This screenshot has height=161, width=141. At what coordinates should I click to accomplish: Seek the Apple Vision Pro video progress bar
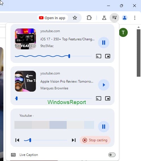53,98
